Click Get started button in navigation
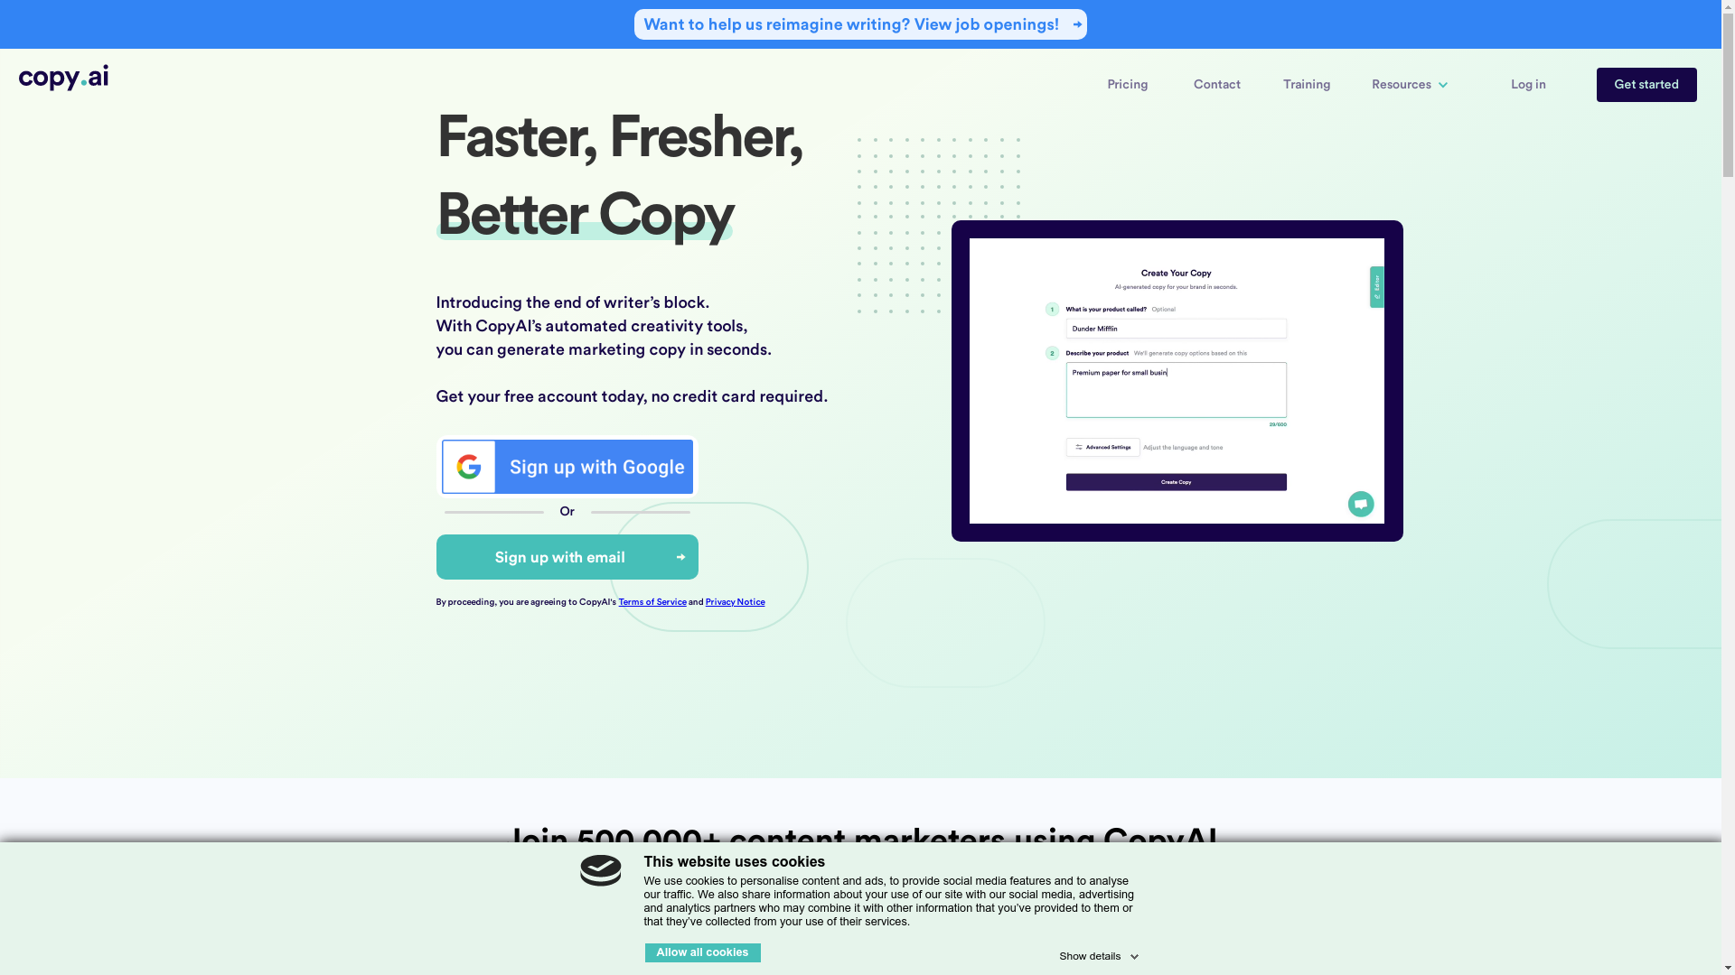The image size is (1735, 975). (1646, 85)
